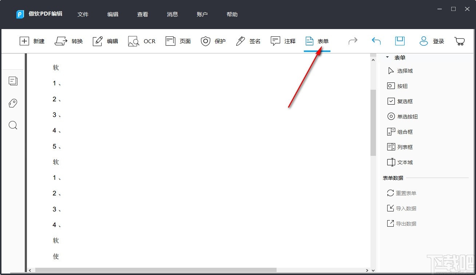
Task: Add a 组合框 (Combo box) field
Action: pyautogui.click(x=400, y=132)
